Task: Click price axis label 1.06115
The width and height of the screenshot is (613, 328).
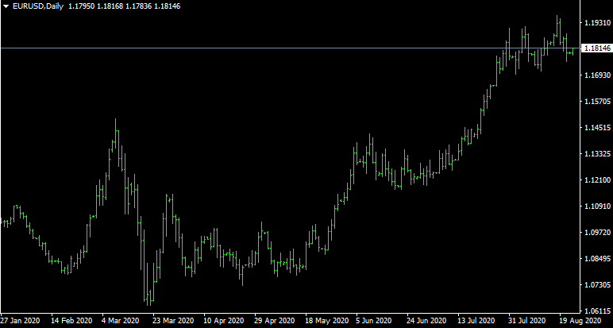Action: [x=596, y=311]
